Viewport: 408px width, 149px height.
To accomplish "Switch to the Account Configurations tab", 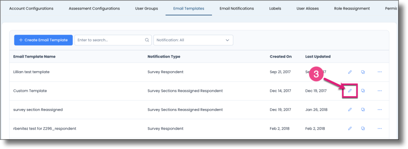I will (31, 9).
